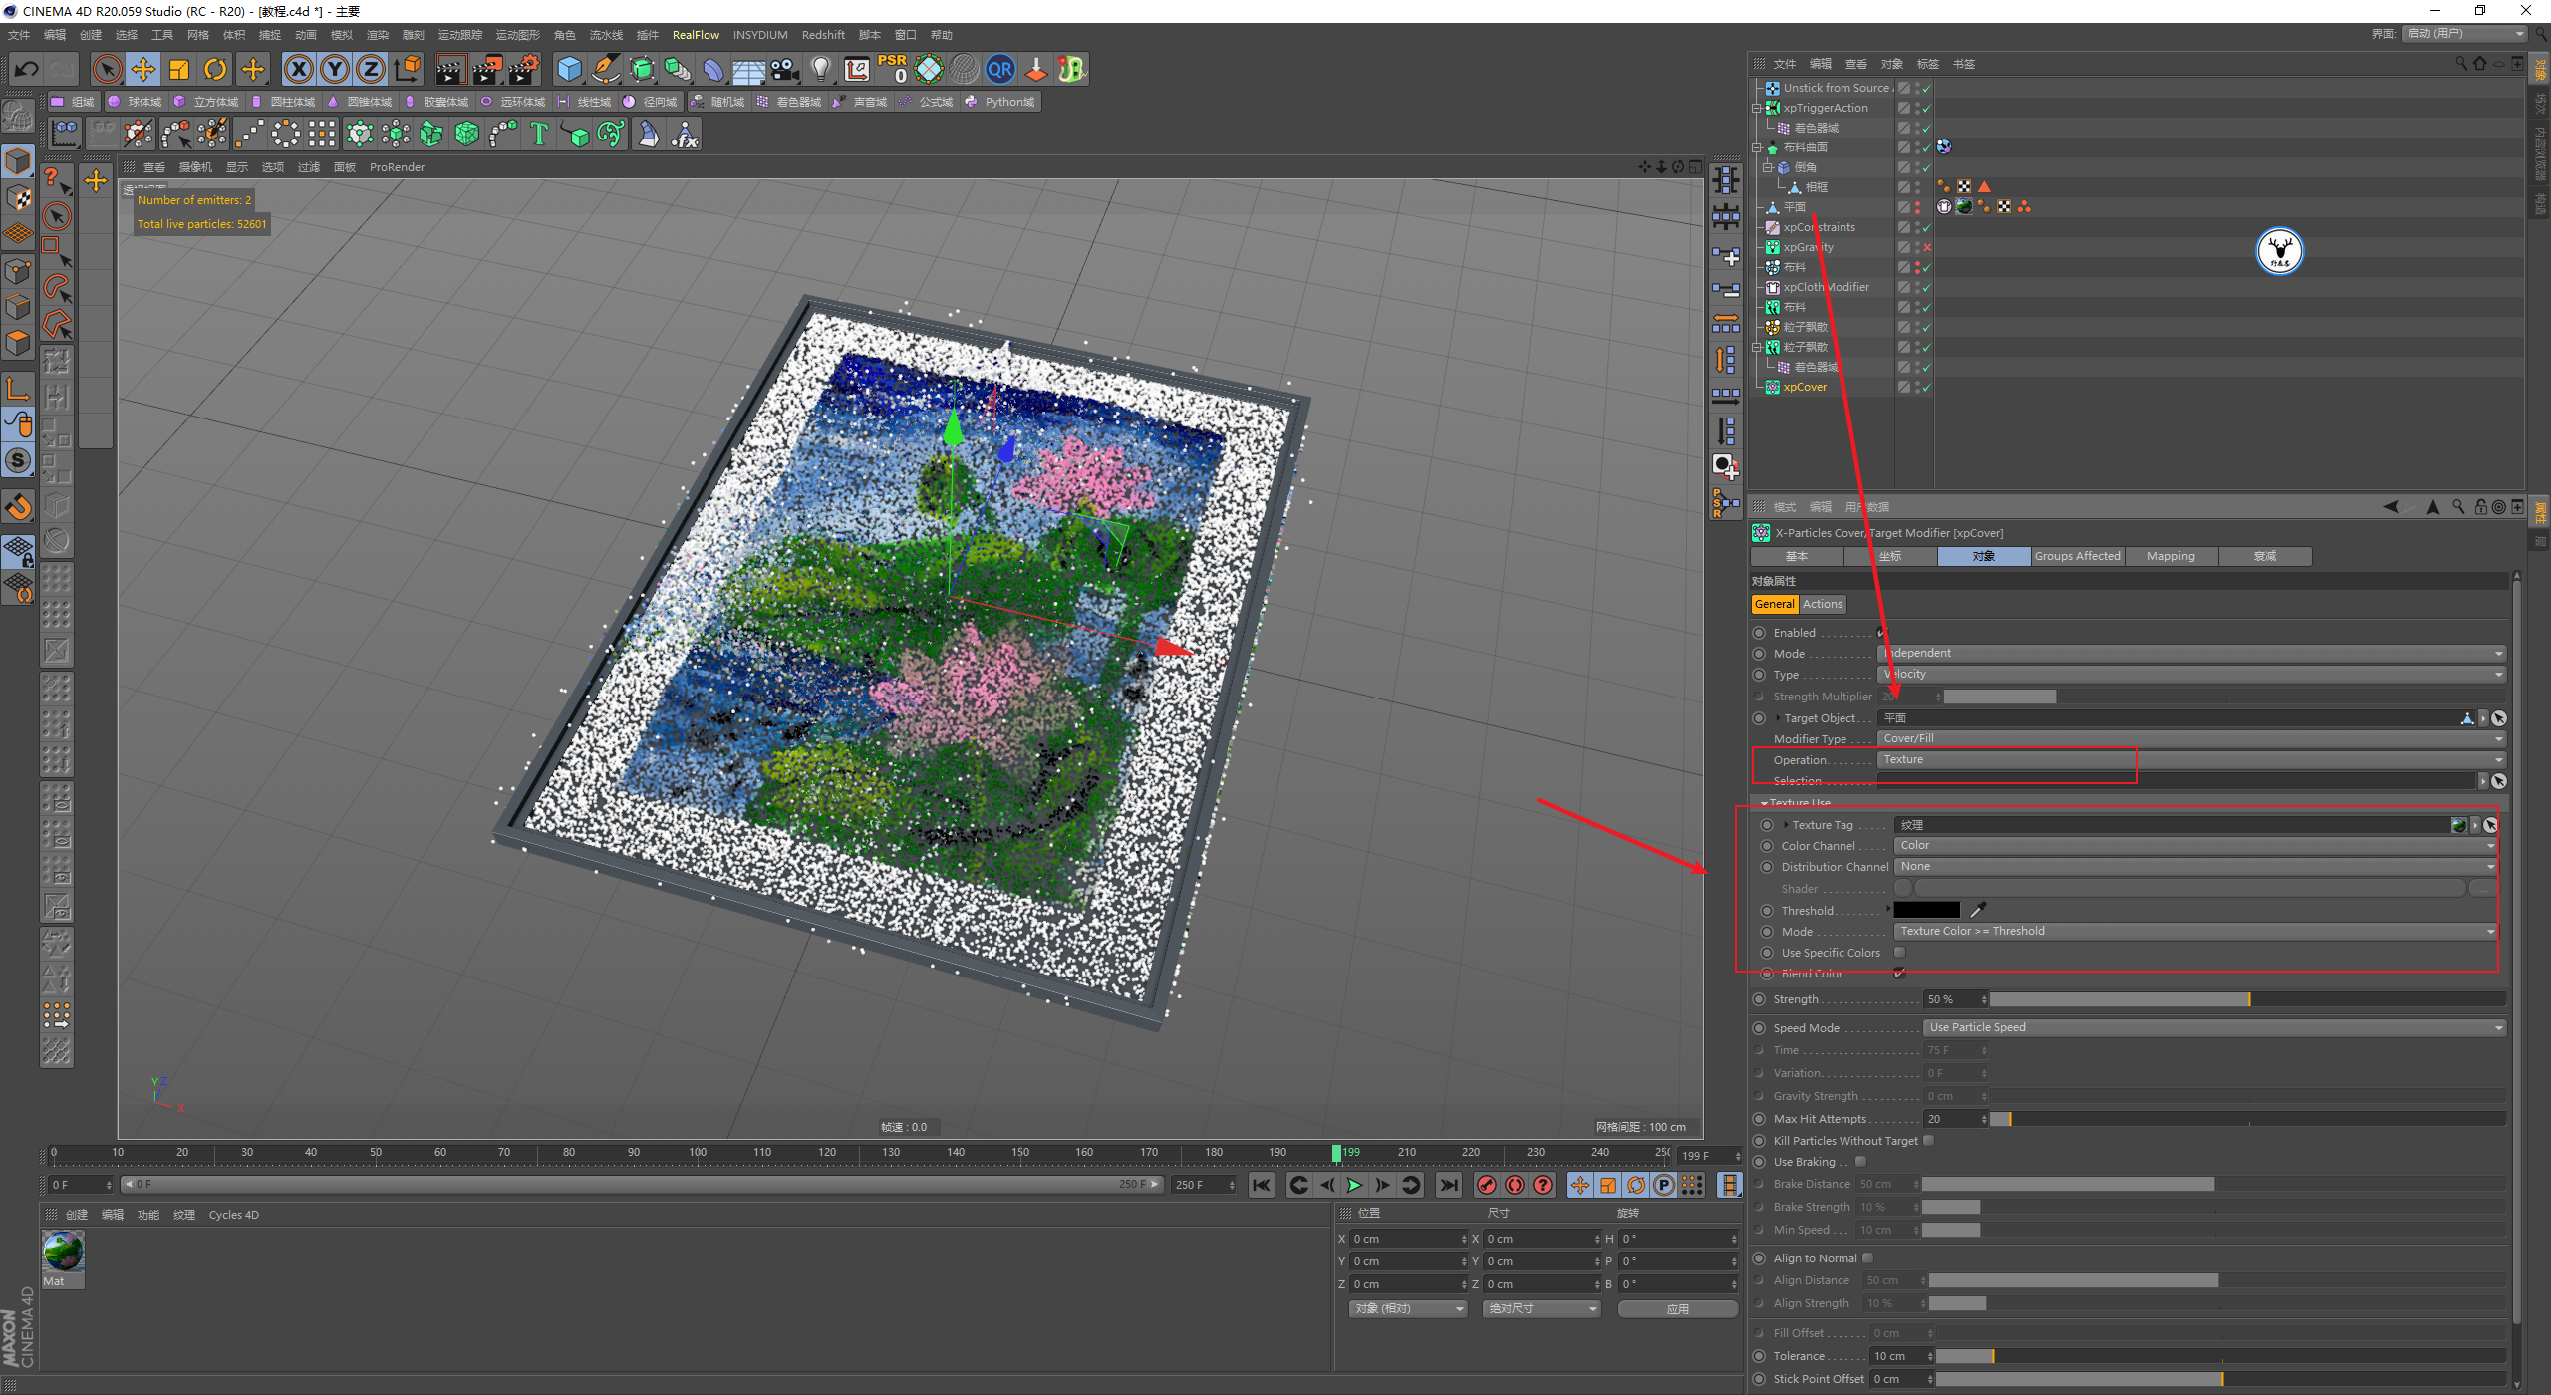This screenshot has width=2551, height=1395.
Task: Toggle the X axis lock
Action: coord(298,69)
